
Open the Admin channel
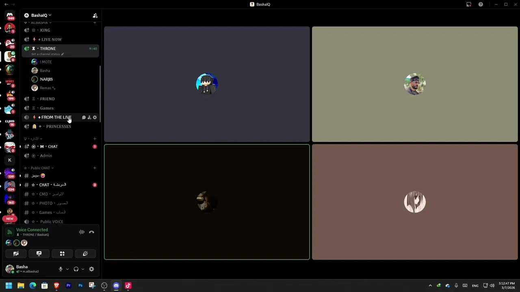tap(60, 156)
